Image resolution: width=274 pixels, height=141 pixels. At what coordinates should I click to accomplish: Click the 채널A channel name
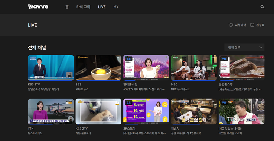[x=175, y=128]
